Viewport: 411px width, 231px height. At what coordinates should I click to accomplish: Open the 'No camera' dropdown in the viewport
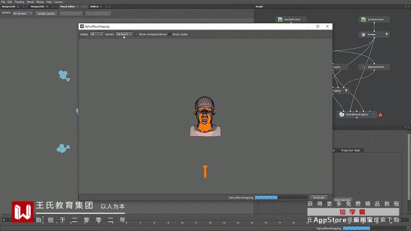point(22,13)
